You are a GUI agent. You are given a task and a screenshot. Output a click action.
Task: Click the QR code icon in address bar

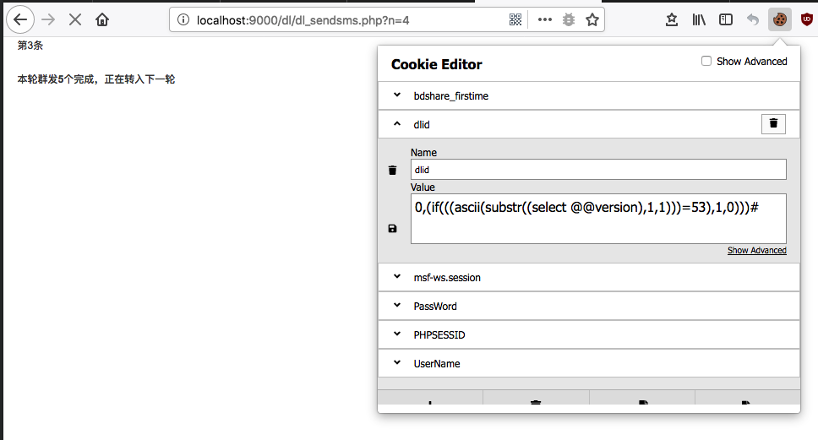tap(516, 19)
